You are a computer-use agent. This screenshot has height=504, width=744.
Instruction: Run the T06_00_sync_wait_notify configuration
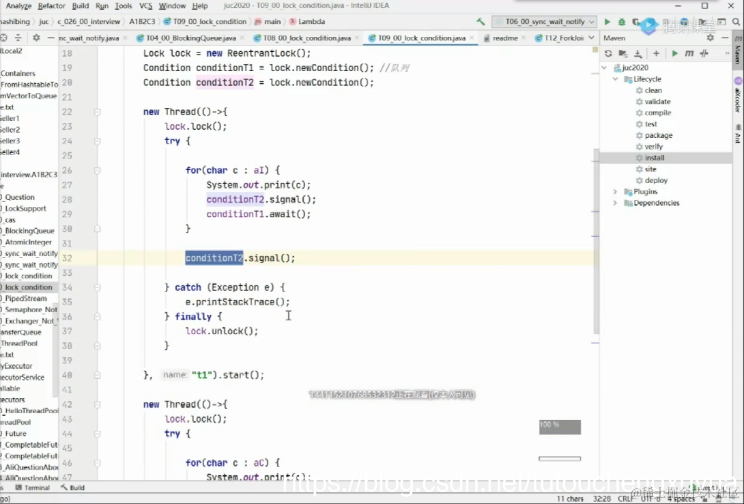(x=607, y=22)
